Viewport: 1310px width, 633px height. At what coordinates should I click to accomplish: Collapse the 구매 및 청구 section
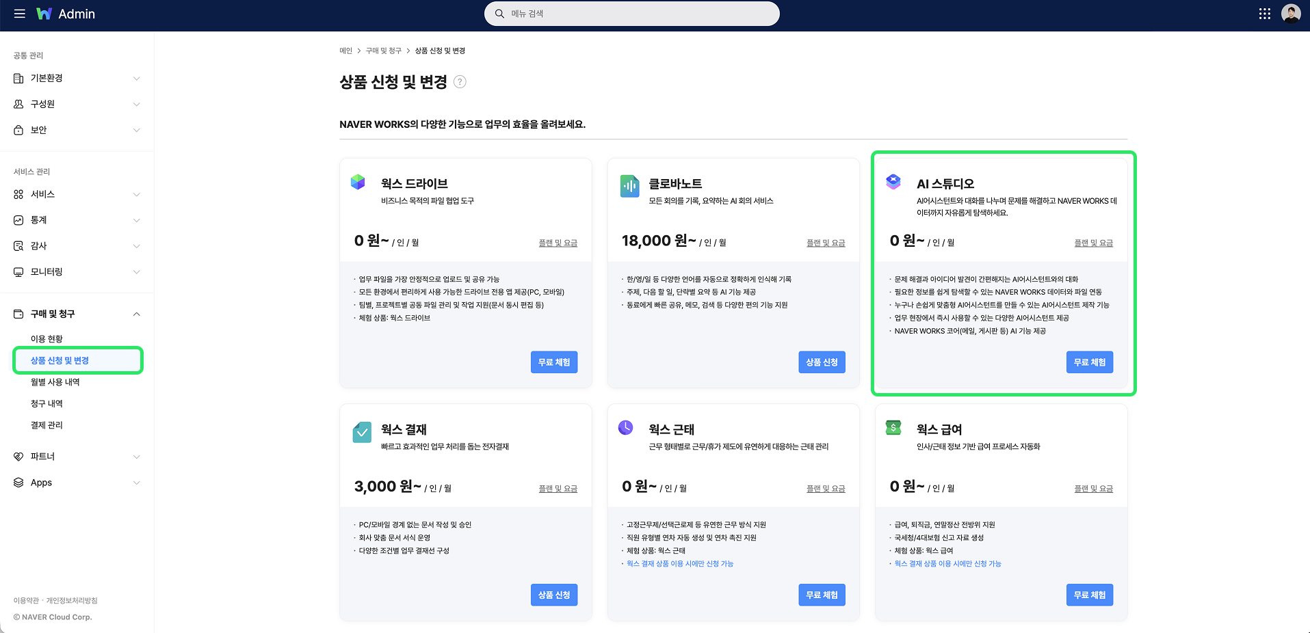[77, 314]
